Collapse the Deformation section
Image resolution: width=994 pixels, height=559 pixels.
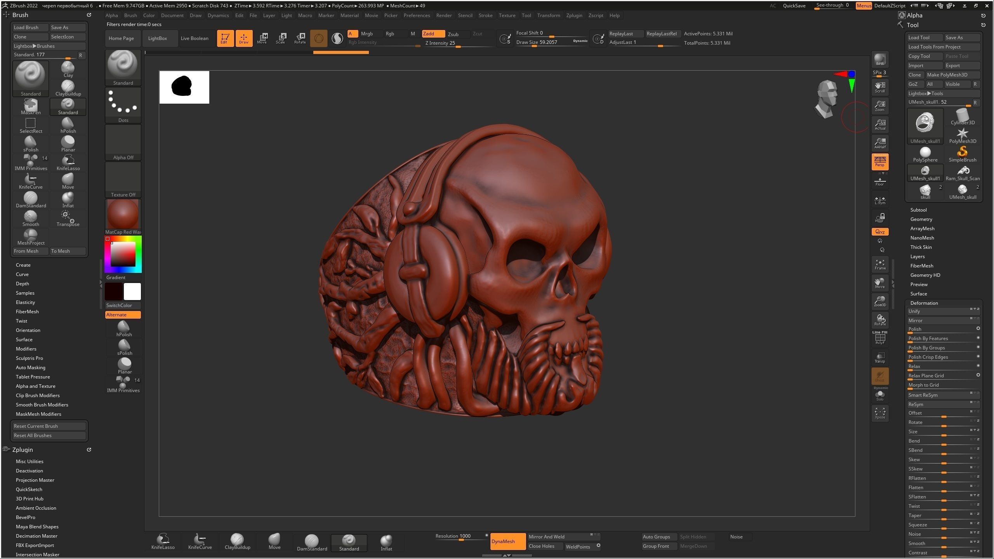[924, 303]
